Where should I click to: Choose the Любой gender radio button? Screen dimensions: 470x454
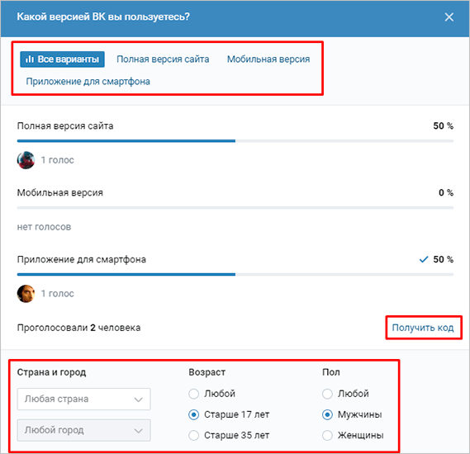coord(327,394)
